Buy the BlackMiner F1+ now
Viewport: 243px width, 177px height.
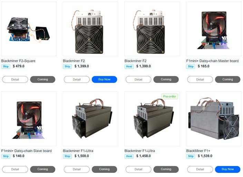point(227,169)
